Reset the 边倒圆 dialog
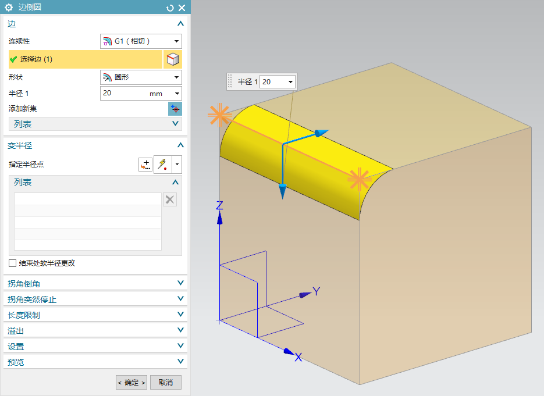 click(170, 8)
